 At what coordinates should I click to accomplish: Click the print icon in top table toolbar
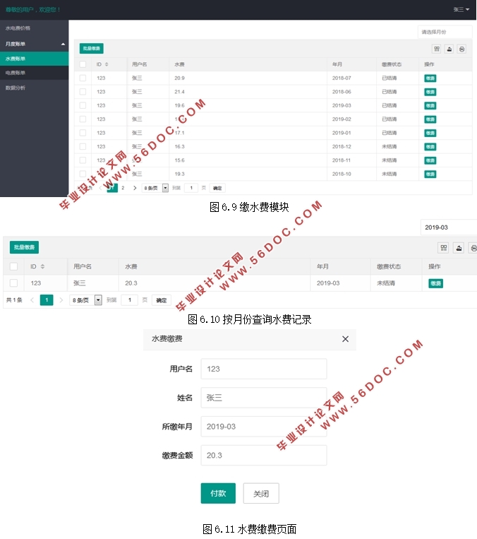click(461, 49)
